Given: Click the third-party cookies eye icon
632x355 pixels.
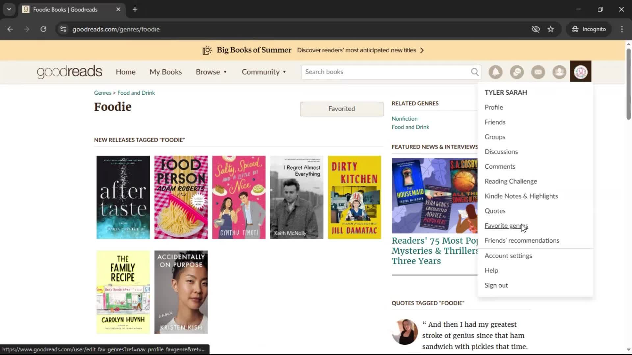Looking at the screenshot, I should pyautogui.click(x=536, y=29).
